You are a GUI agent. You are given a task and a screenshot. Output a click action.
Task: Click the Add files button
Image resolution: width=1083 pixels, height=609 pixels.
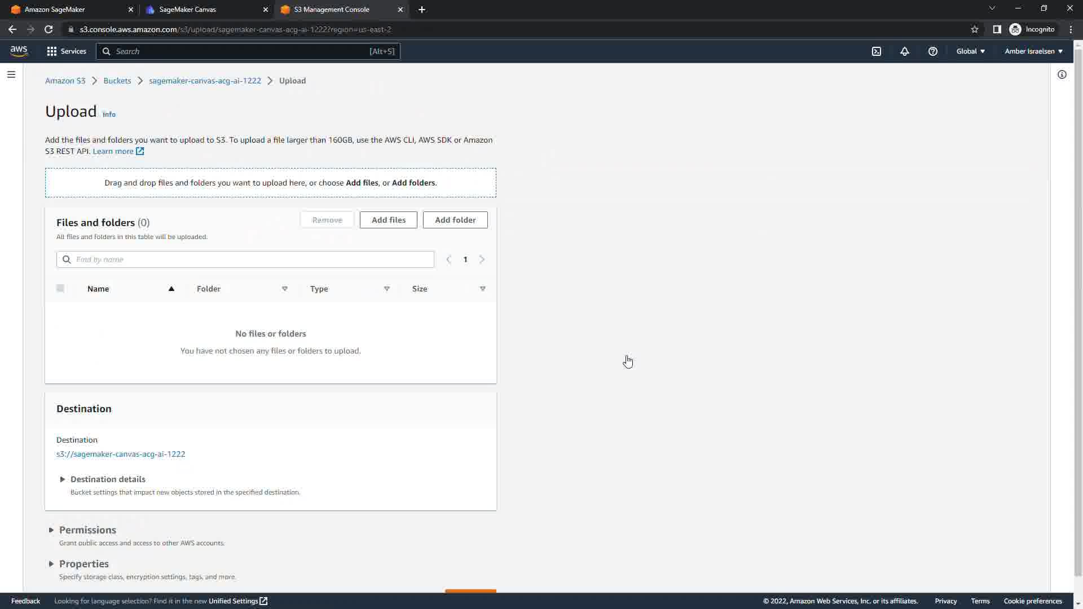point(388,220)
